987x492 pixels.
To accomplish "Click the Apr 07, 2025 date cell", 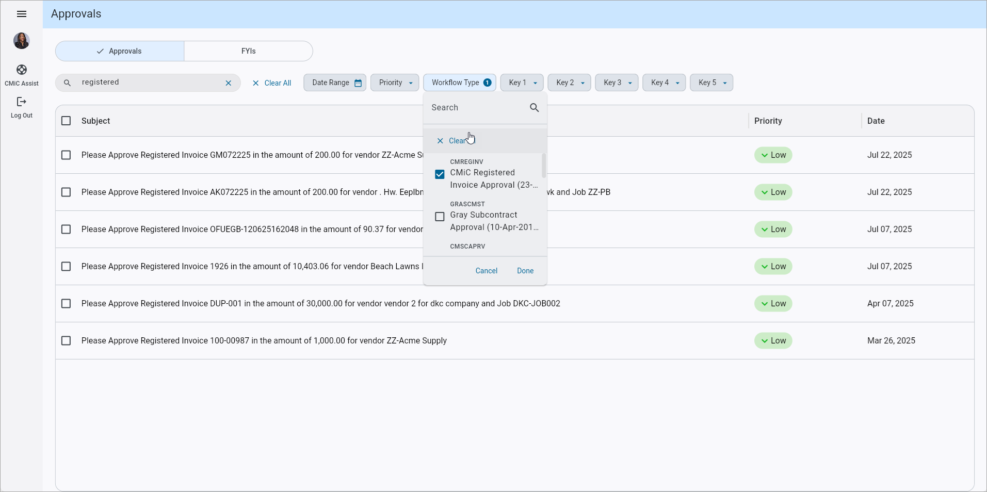I will pos(891,304).
